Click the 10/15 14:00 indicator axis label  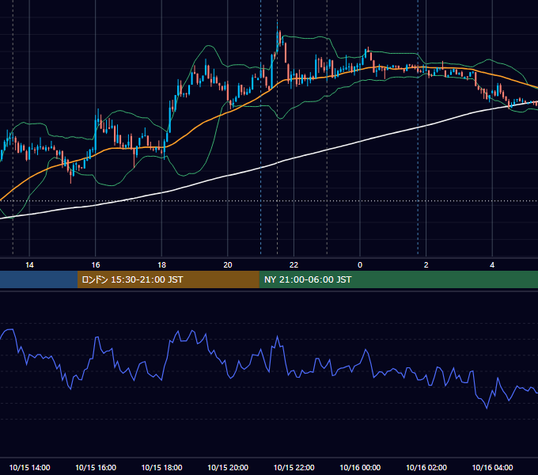coord(29,467)
